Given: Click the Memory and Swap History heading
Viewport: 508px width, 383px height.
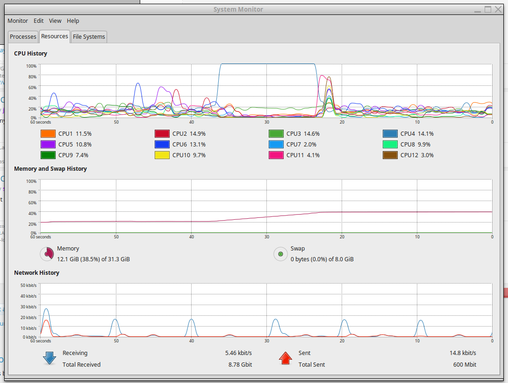Looking at the screenshot, I should (x=50, y=168).
